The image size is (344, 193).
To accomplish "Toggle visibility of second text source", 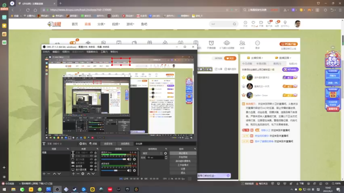I will (91, 156).
